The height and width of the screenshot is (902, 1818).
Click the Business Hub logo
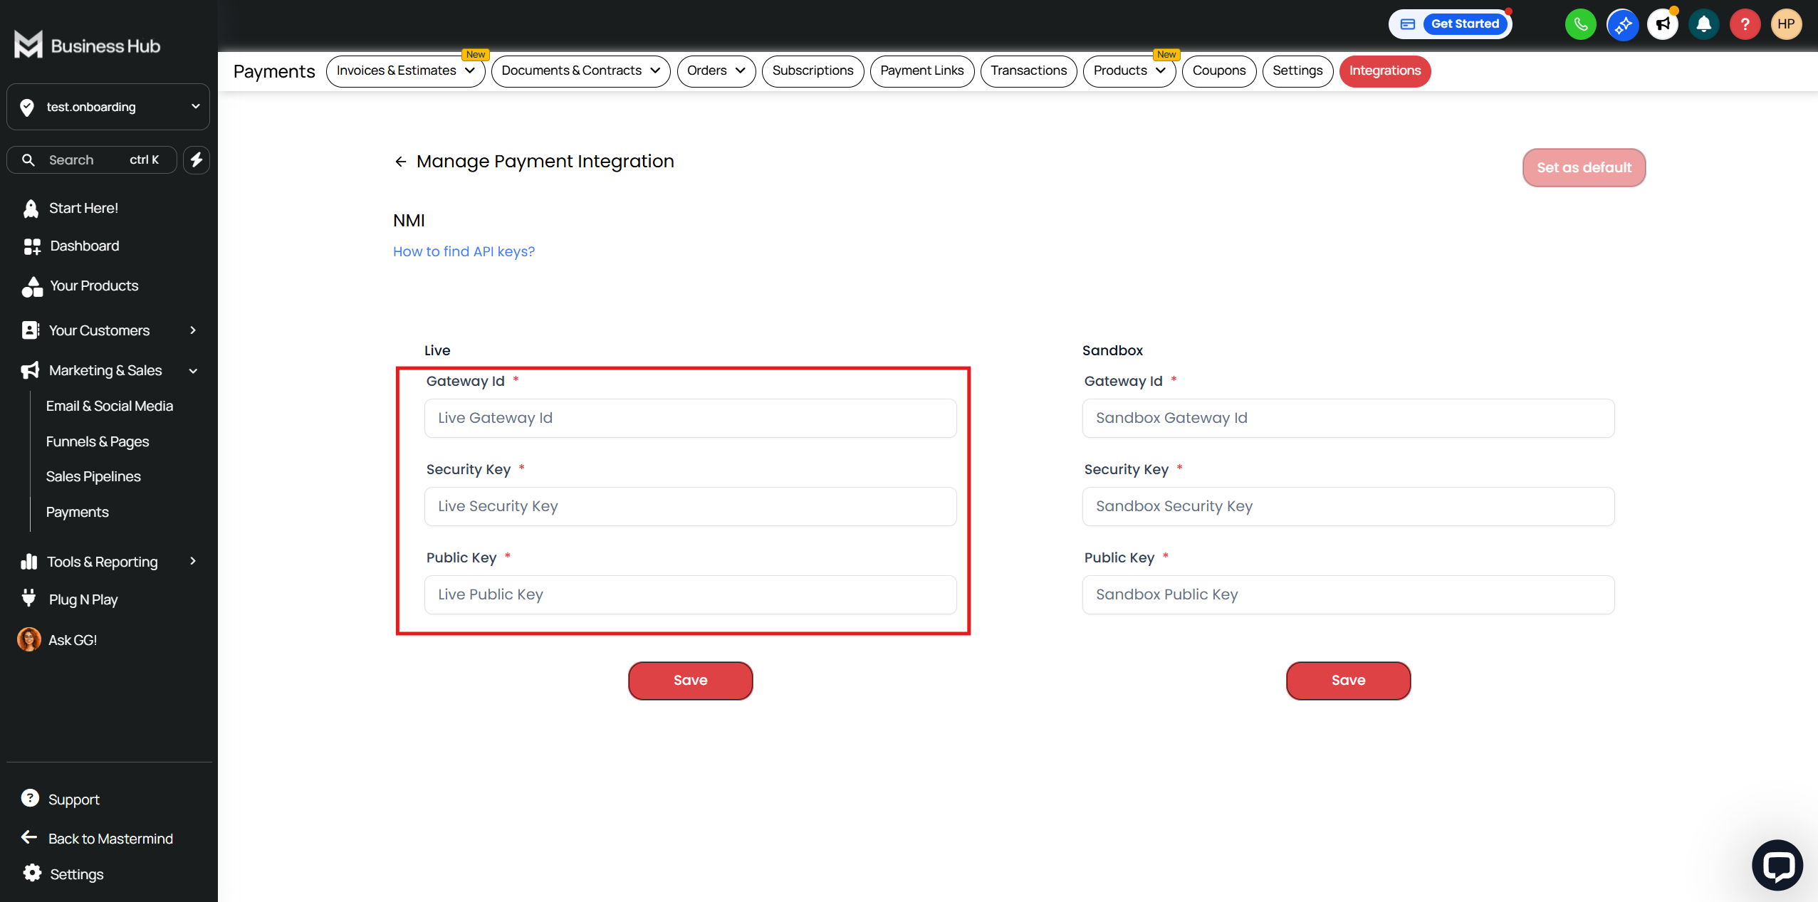[x=87, y=45]
